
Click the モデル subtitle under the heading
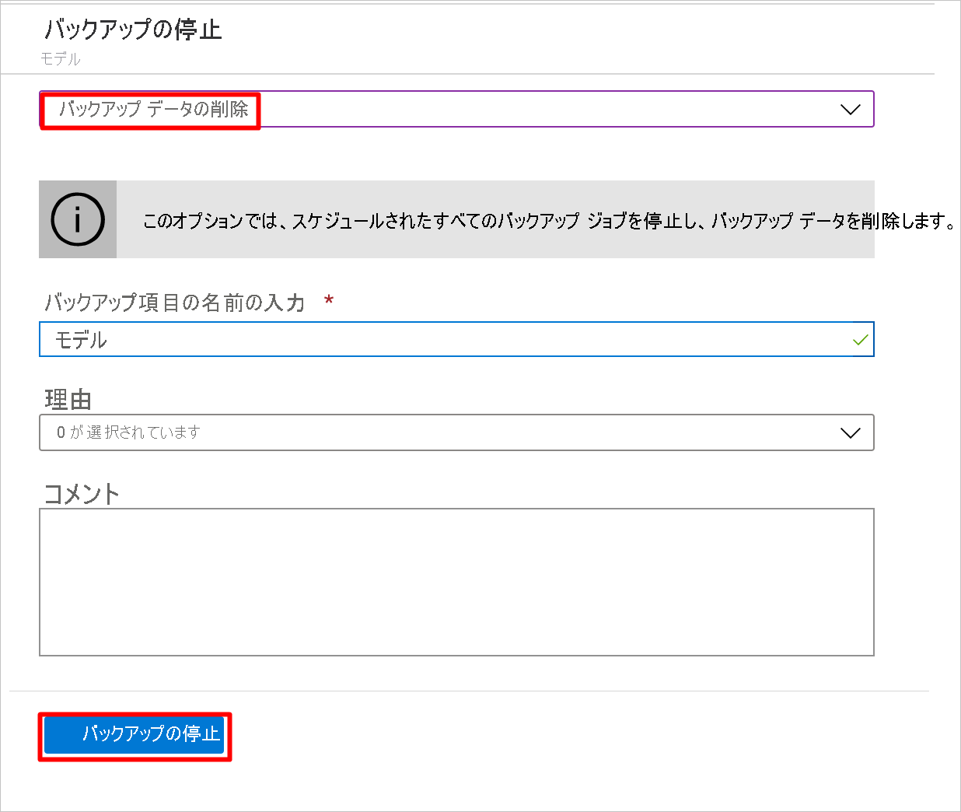(60, 59)
